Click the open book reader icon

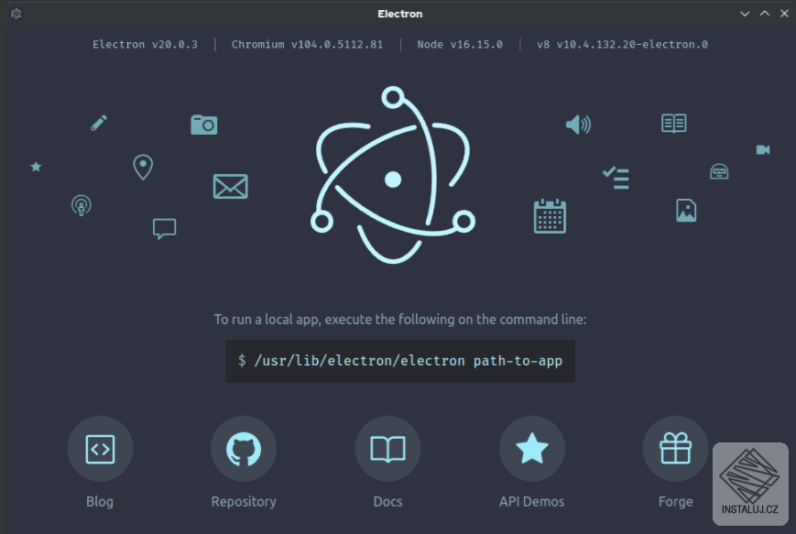[x=674, y=124]
